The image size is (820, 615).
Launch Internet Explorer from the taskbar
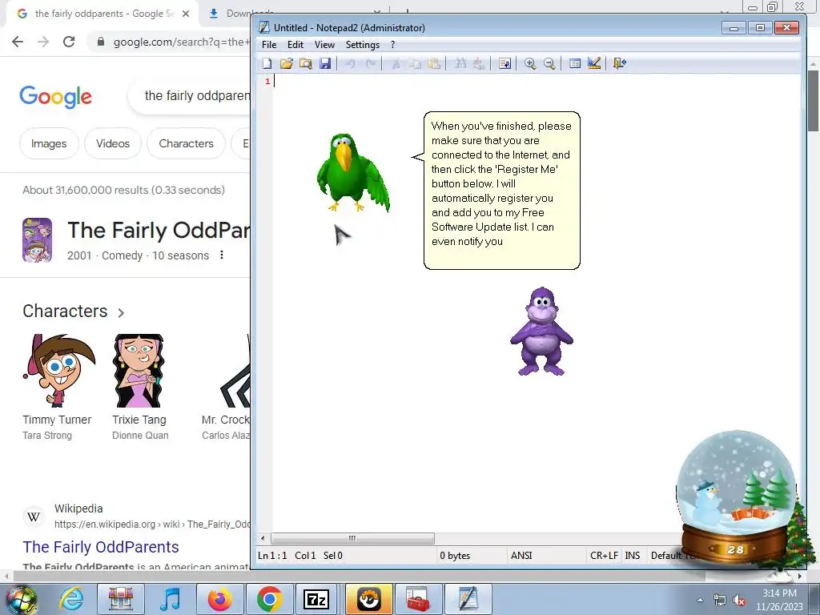(71, 599)
